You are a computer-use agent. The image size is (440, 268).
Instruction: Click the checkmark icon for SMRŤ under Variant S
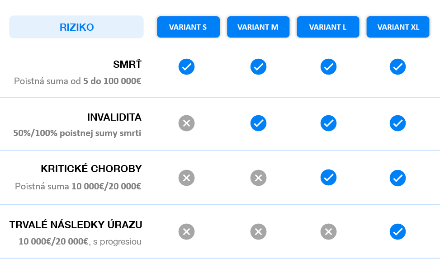click(186, 66)
